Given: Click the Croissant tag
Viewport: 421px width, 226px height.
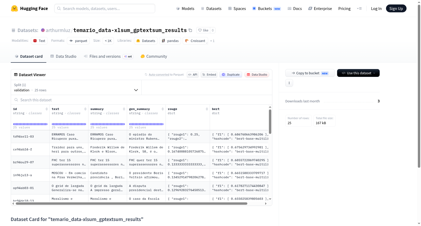Looking at the screenshot, I should [x=195, y=41].
